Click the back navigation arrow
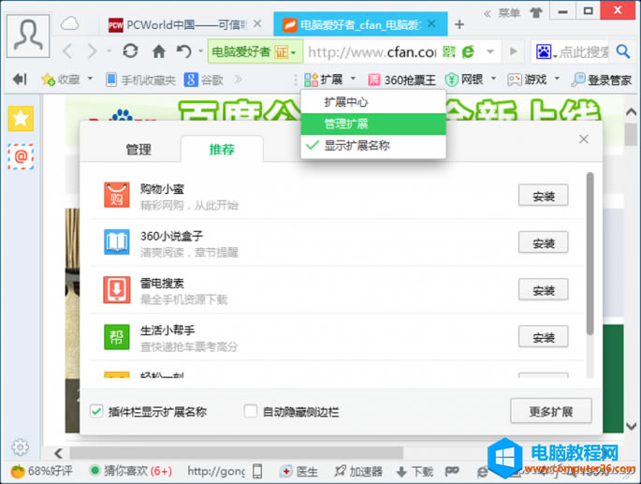Image resolution: width=641 pixels, height=484 pixels. [68, 51]
